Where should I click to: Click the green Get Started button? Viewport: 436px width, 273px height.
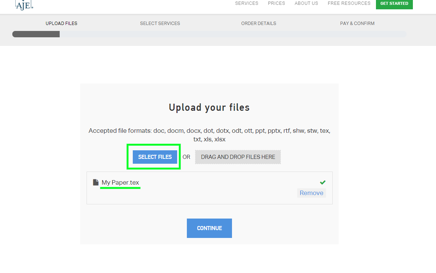coord(394,4)
